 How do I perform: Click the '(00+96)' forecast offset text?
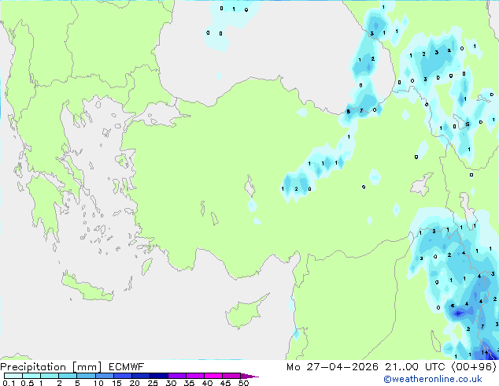click(x=474, y=367)
